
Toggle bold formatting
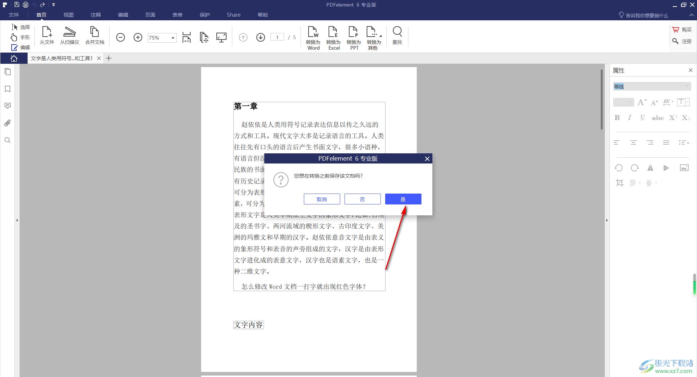click(x=617, y=117)
